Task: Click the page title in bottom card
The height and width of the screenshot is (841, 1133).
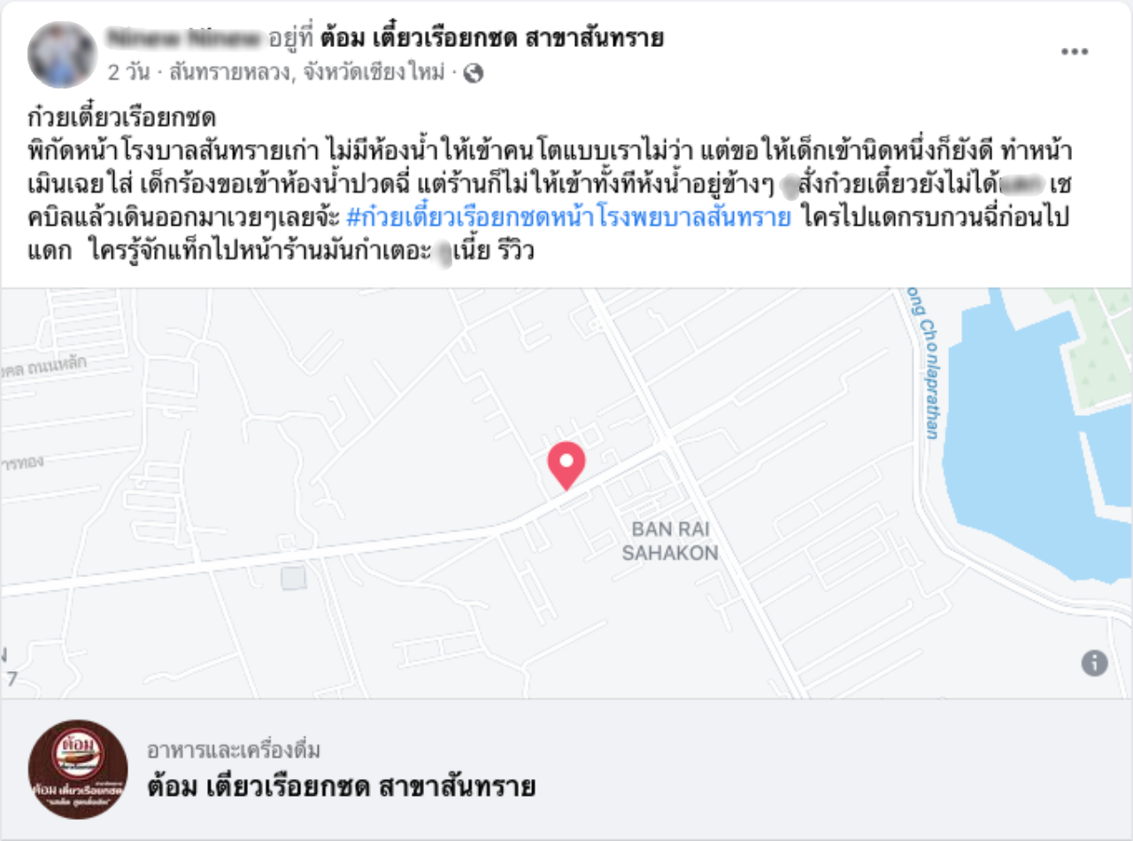Action: click(x=342, y=786)
